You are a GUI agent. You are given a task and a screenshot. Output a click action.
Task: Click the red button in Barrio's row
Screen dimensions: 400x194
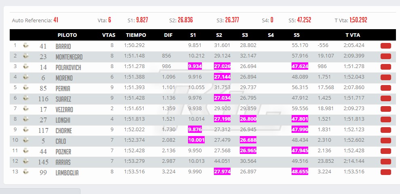pyautogui.click(x=386, y=46)
